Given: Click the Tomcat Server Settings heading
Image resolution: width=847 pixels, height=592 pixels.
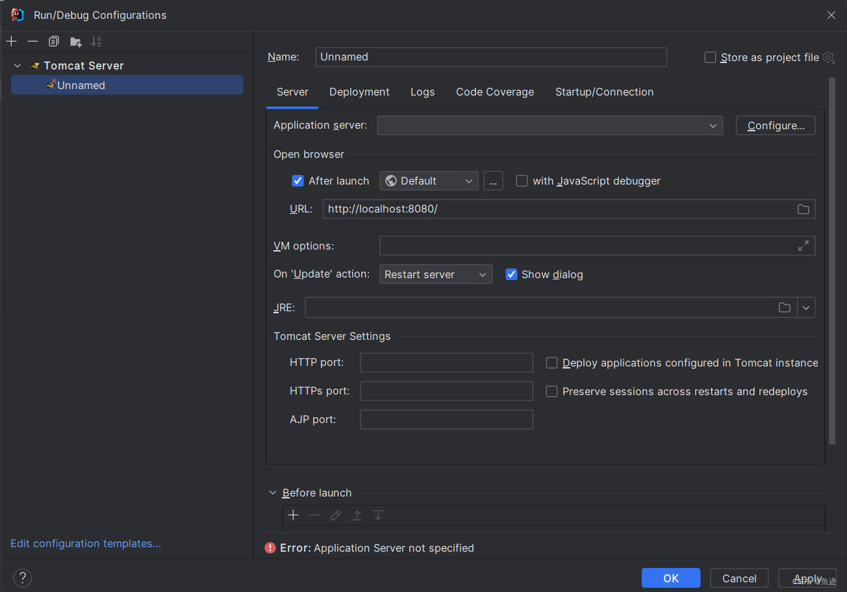Looking at the screenshot, I should pyautogui.click(x=332, y=336).
